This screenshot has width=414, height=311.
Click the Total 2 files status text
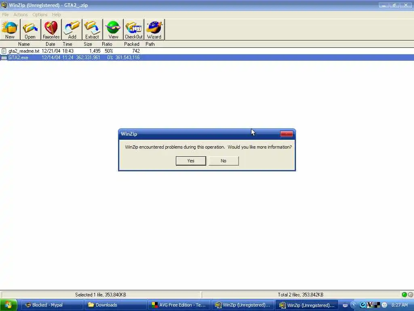(300, 295)
